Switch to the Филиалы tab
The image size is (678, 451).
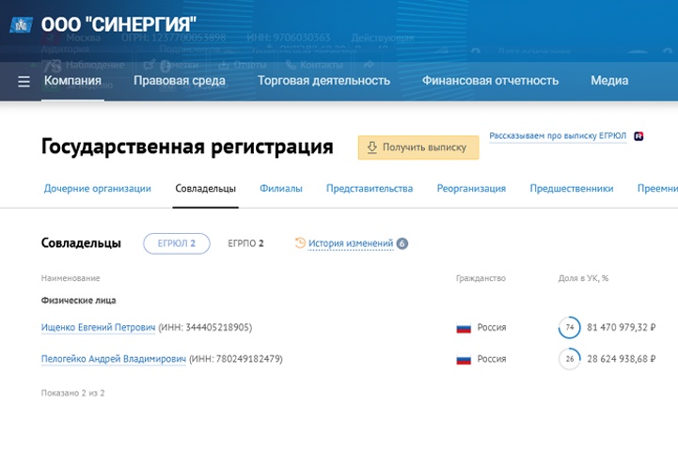pyautogui.click(x=281, y=188)
